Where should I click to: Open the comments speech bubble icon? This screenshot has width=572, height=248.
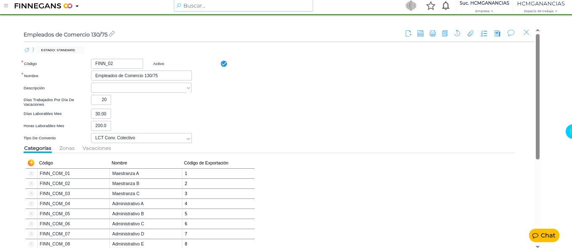point(511,33)
